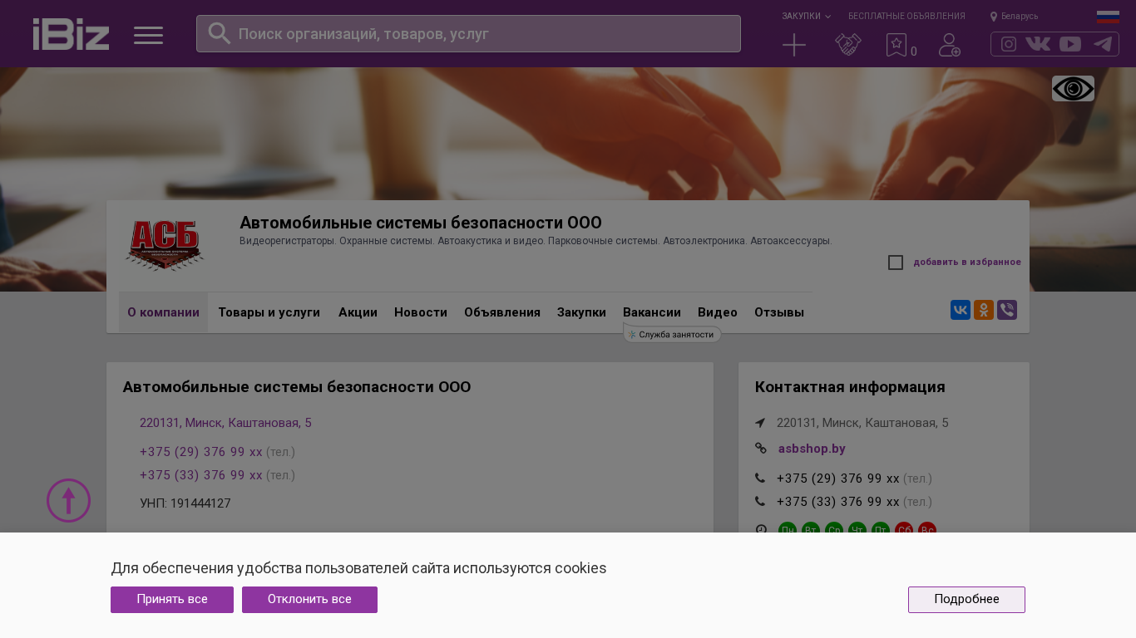The height and width of the screenshot is (638, 1136).
Task: Open the Объявления tab
Action: 502,312
